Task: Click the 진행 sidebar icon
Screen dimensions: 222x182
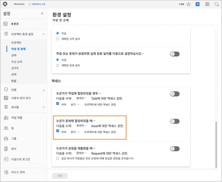Action: click(x=6, y=89)
